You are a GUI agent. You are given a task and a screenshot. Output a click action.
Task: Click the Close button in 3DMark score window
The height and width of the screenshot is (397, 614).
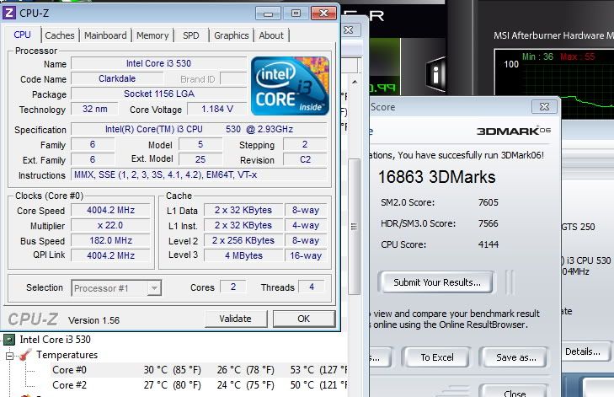pyautogui.click(x=514, y=392)
